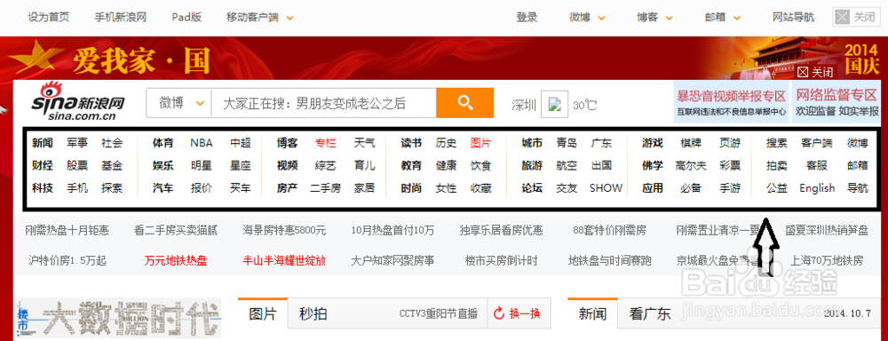Switch to the 秒拍 tab

313,313
